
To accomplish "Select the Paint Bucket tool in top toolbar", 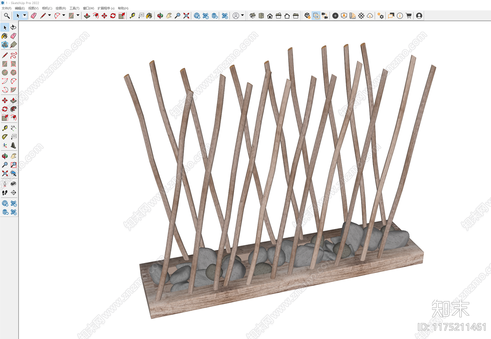I will click(x=149, y=16).
